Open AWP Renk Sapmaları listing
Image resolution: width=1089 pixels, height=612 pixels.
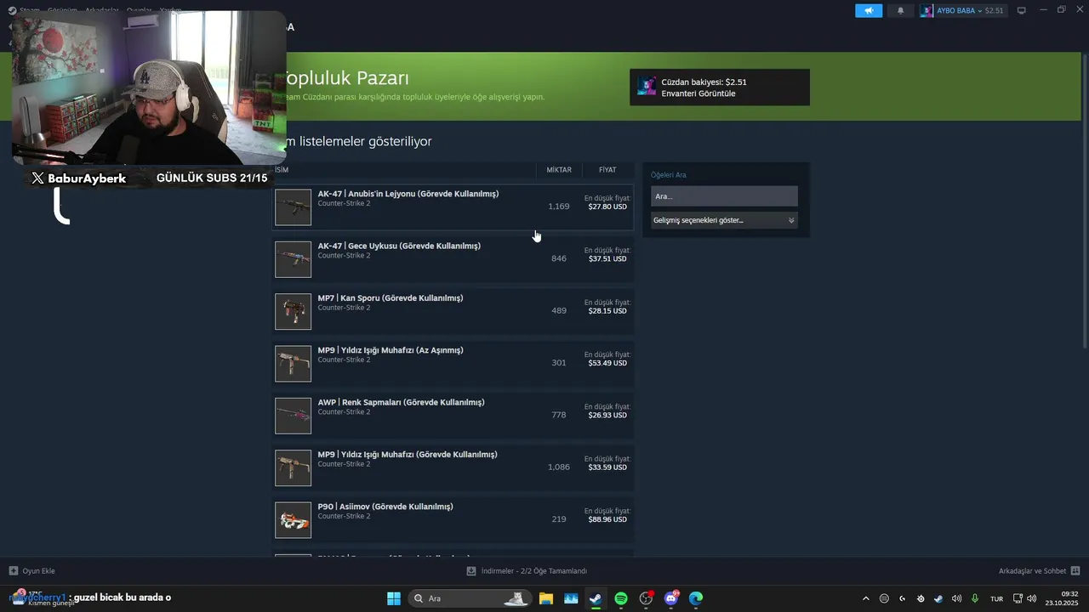click(453, 416)
